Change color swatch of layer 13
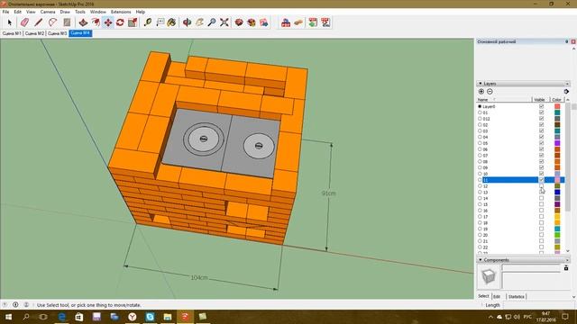Screen dimensions: 577x324 557,192
